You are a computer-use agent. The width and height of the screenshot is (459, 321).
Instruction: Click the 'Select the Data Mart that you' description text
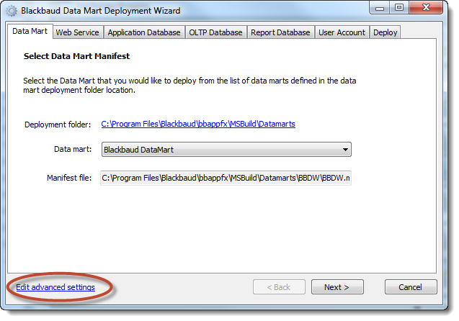pos(190,86)
